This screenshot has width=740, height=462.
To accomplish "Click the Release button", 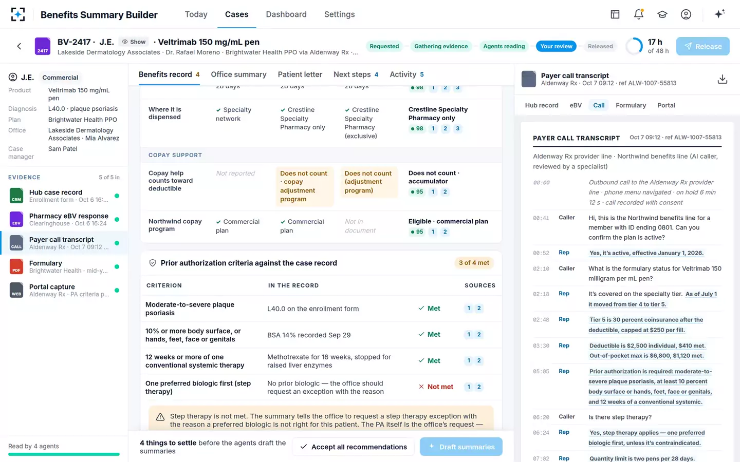I will tap(703, 46).
